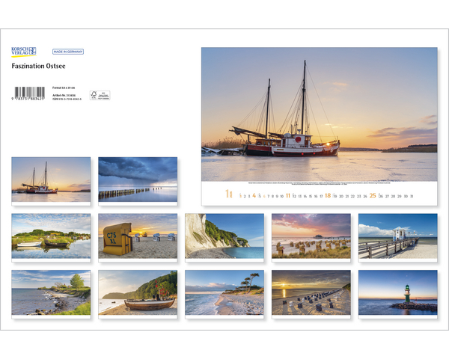The image size is (449, 359).
Task: Select the orange date 4 in calendar strip
Action: (x=254, y=195)
